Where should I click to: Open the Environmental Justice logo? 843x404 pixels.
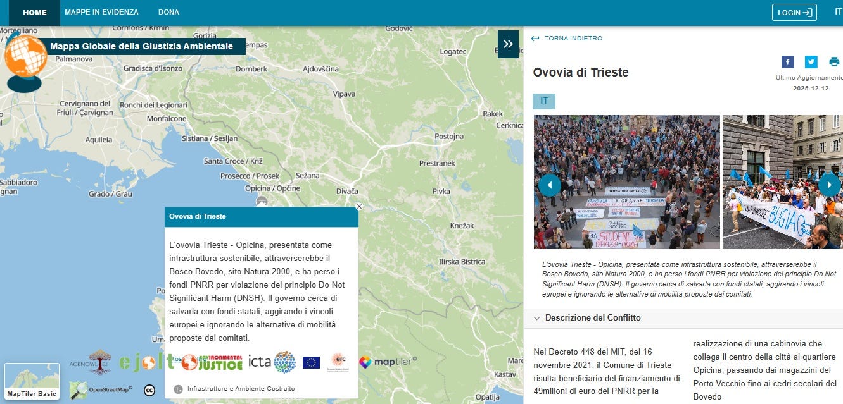click(x=212, y=362)
